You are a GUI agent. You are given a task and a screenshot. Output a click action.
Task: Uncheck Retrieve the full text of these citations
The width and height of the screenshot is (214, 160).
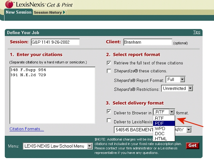109,63
